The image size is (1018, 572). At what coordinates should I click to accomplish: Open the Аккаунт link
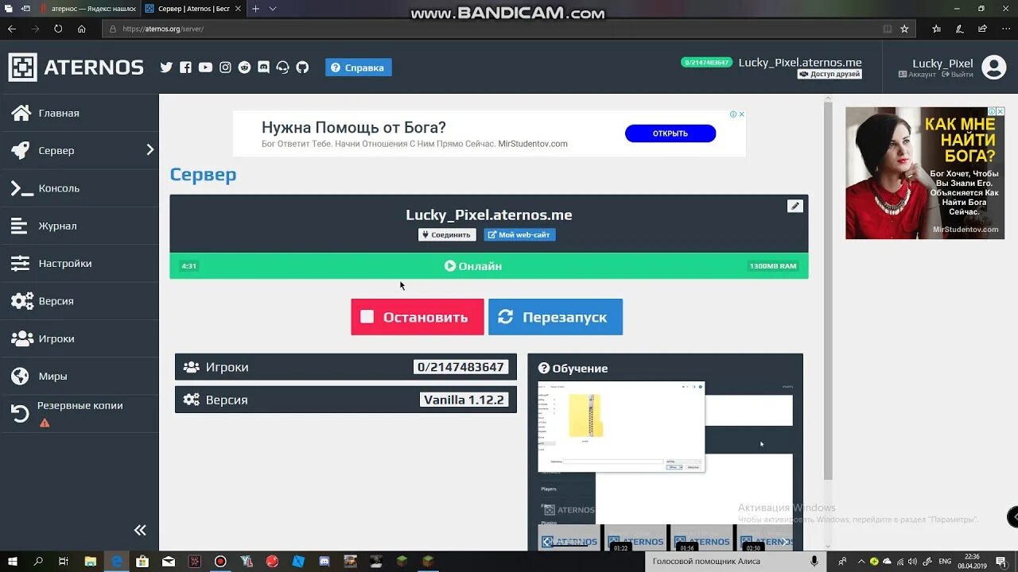coord(917,75)
